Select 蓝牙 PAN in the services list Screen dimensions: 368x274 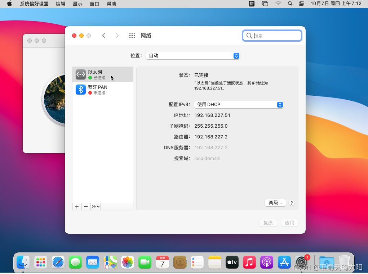(103, 90)
